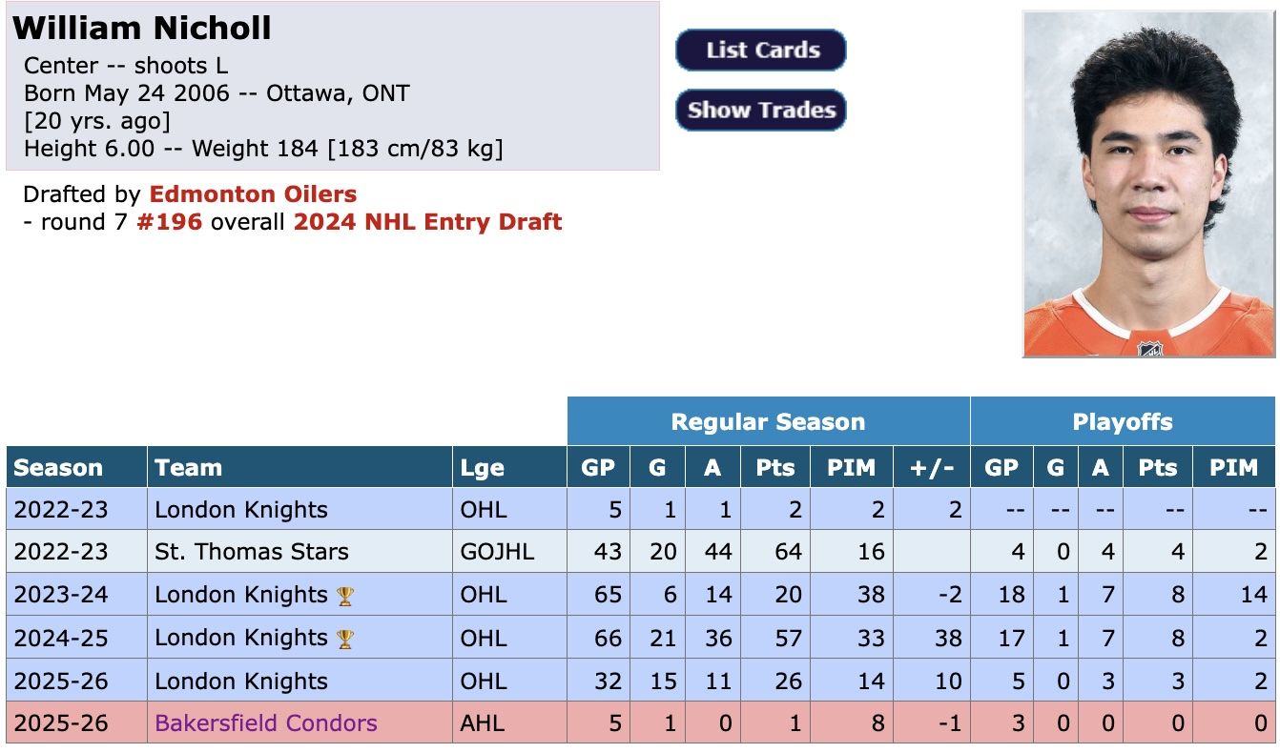Select the Season column header
Screen dimensions: 1280x753
click(x=76, y=467)
